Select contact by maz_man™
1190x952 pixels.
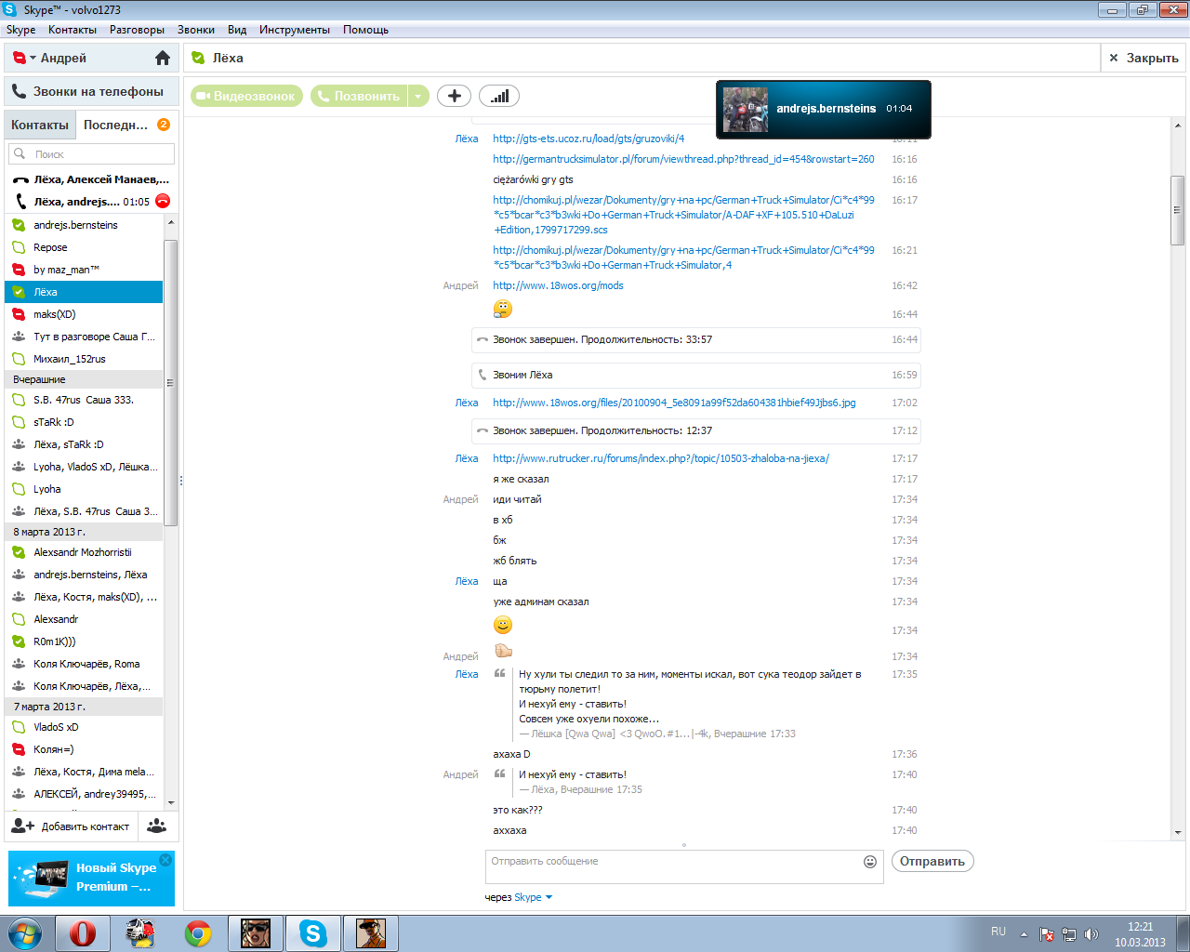click(x=85, y=270)
